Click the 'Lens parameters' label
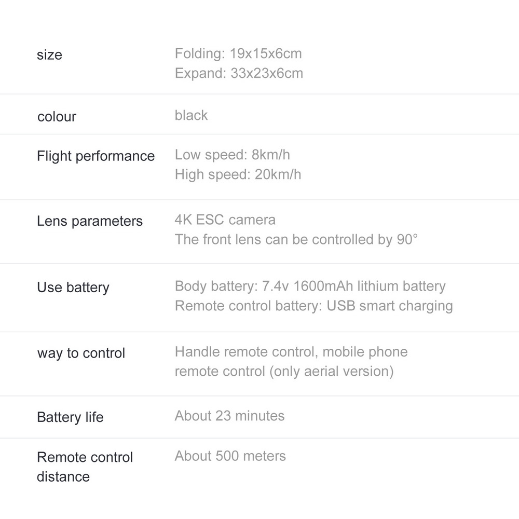This screenshot has width=519, height=519. (89, 221)
